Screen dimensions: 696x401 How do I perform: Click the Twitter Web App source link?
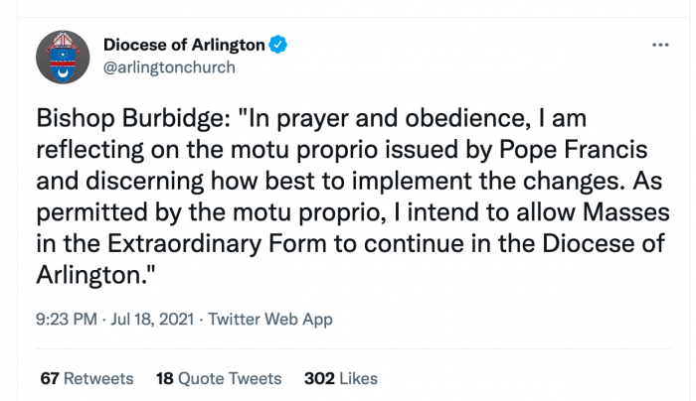pyautogui.click(x=270, y=320)
